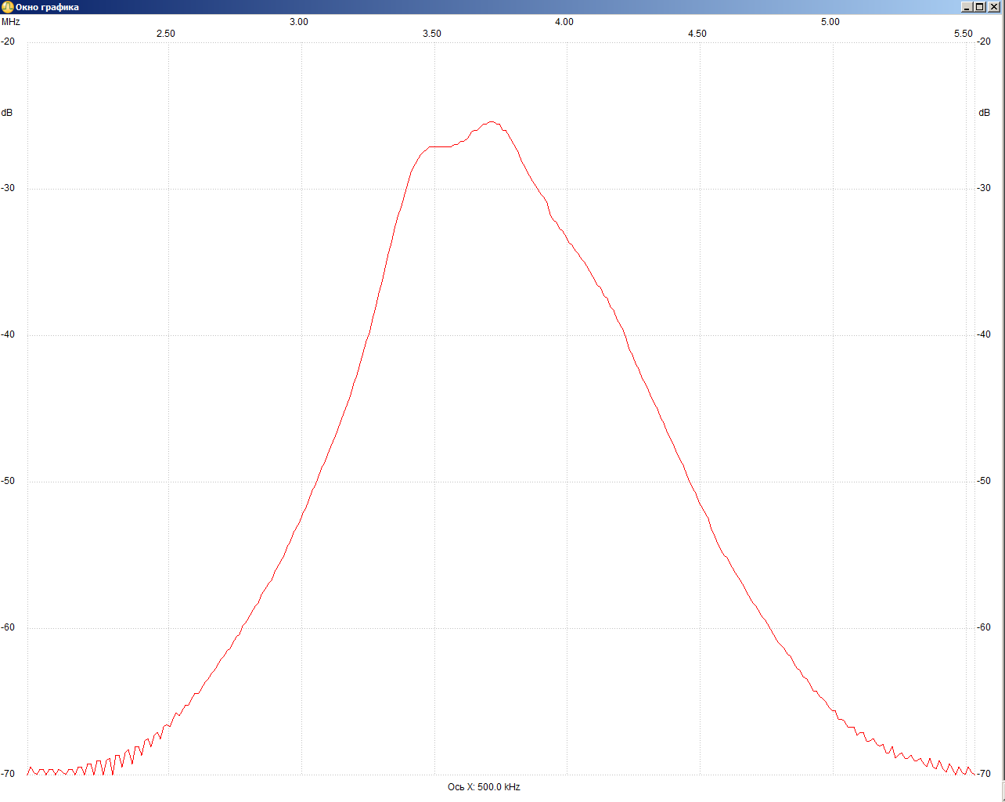Click the right -50 dB scale label
This screenshot has height=802, width=1005.
point(983,481)
